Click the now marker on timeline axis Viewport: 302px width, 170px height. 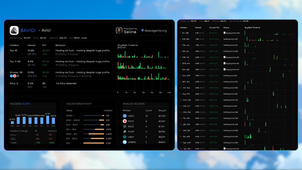point(169,92)
